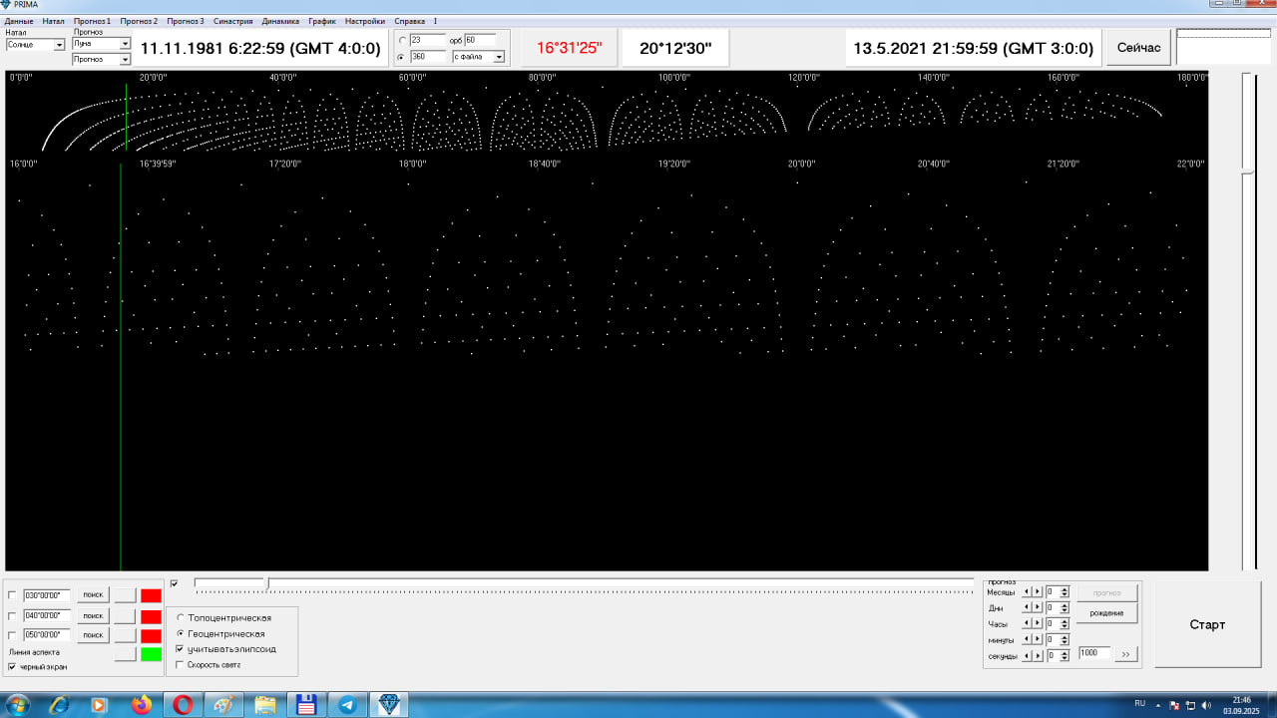Viewport: 1277px width, 718px height.
Task: Expand the с файла dropdown
Action: click(x=499, y=57)
